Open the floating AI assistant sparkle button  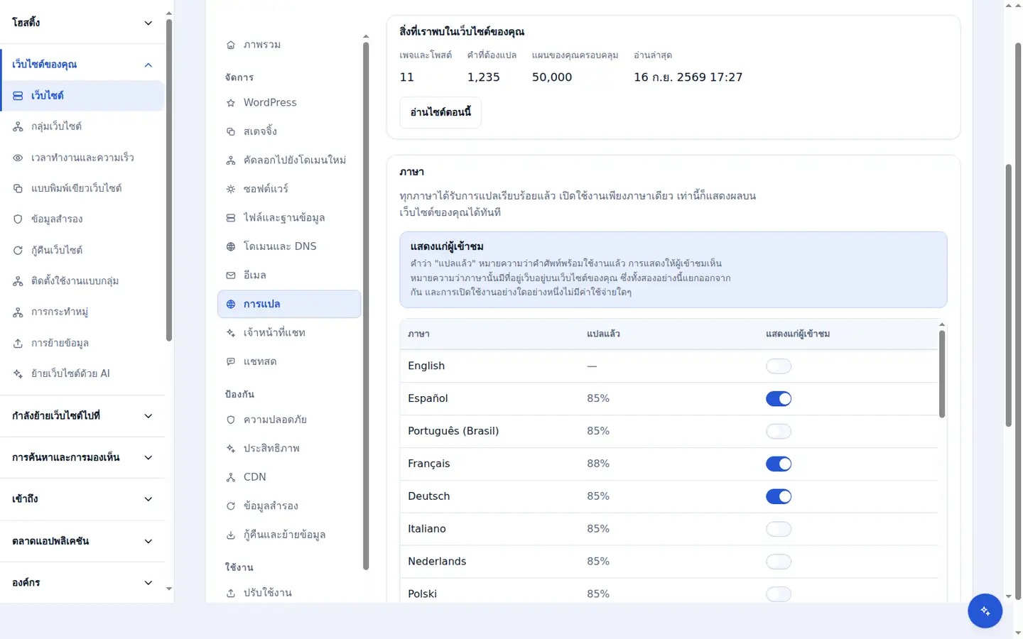(985, 611)
